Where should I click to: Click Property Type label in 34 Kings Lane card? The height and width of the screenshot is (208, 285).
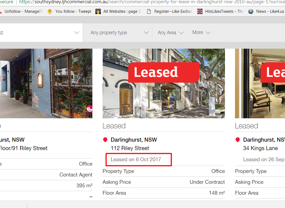[x=251, y=171]
